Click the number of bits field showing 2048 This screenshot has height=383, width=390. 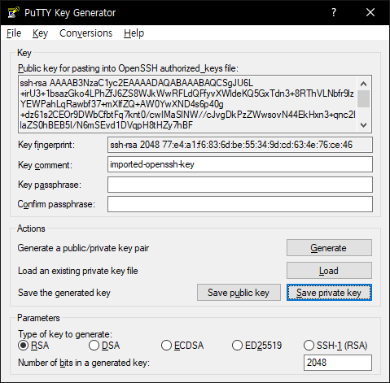tap(338, 363)
